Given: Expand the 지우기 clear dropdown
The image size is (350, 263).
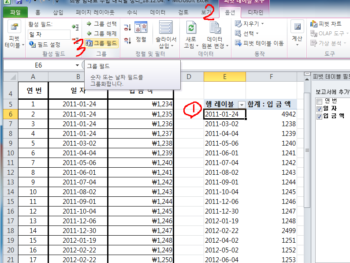Looking at the screenshot, I should [263, 24].
